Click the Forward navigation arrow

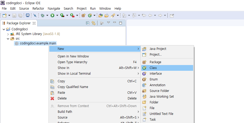click(x=160, y=15)
